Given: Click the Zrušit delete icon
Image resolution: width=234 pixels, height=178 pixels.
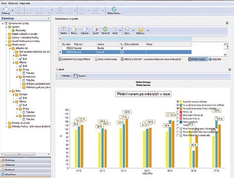Looking at the screenshot, I should tap(95, 29).
